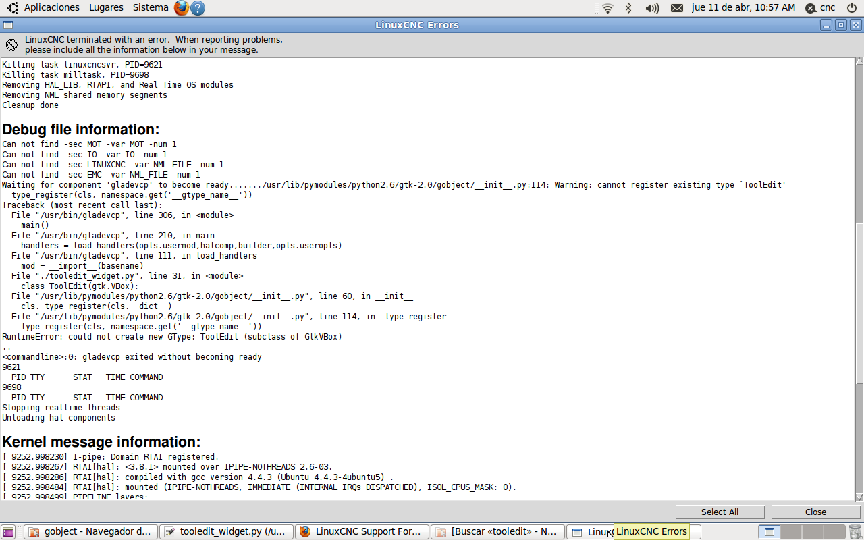Open the cnc user status menu
This screenshot has height=540, width=864.
pos(820,8)
